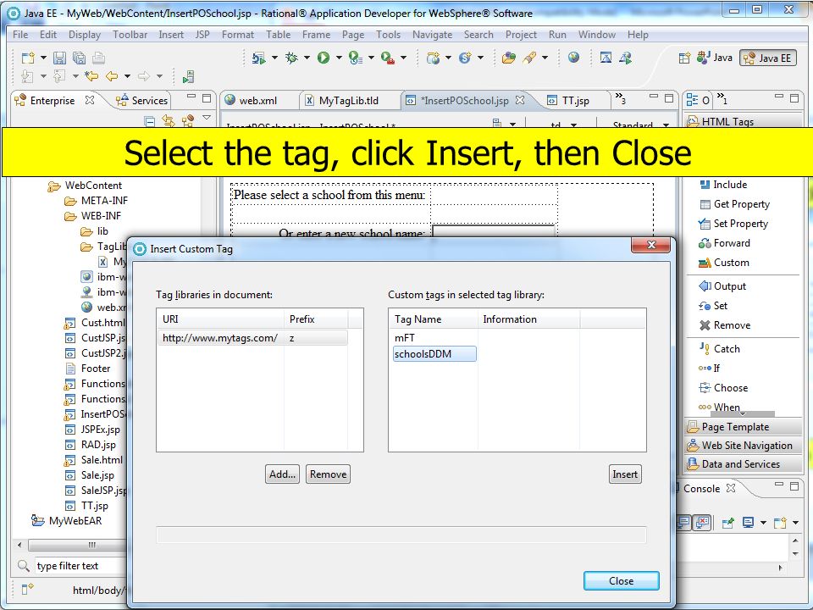Select the Catch palette item
This screenshot has height=610, width=813.
pos(719,349)
